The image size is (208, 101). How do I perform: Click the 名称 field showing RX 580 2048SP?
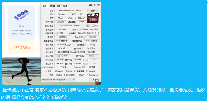point(70,10)
